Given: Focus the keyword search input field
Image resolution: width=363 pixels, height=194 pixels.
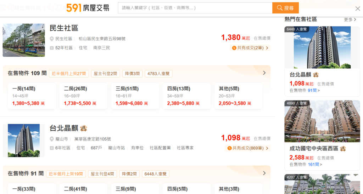Looking at the screenshot, I should [195, 8].
